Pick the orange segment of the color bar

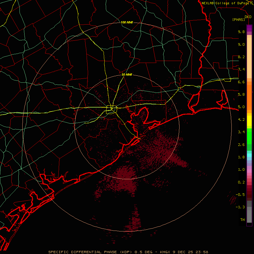coord(249,97)
